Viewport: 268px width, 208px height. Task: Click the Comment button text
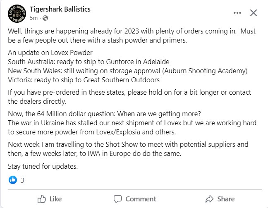141,199
